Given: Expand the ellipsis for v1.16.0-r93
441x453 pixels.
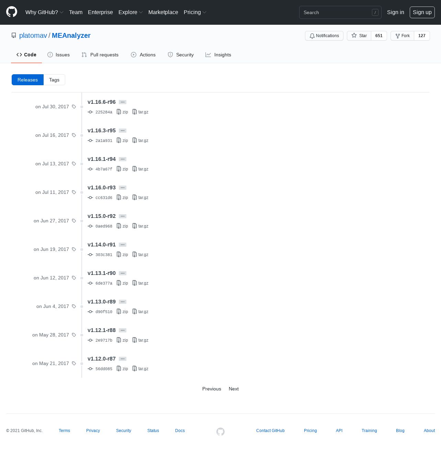Looking at the screenshot, I should click(123, 188).
